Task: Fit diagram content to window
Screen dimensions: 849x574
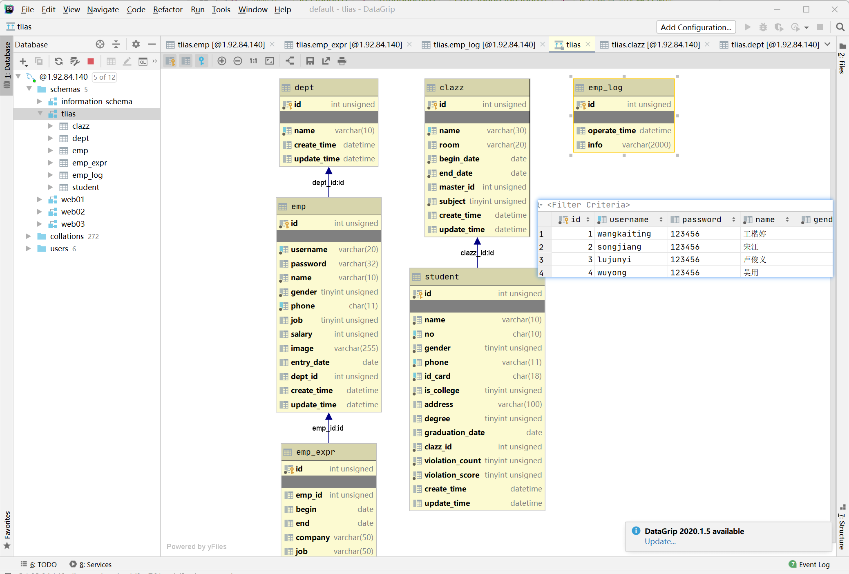Action: tap(270, 61)
